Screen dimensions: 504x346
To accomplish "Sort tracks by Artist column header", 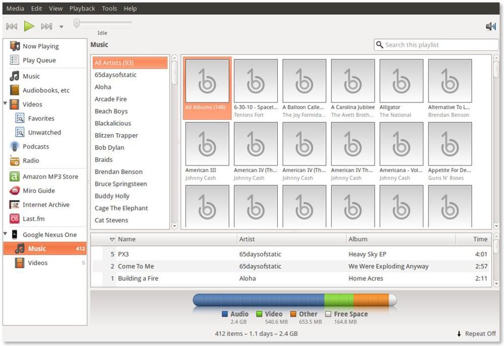I will (291, 239).
